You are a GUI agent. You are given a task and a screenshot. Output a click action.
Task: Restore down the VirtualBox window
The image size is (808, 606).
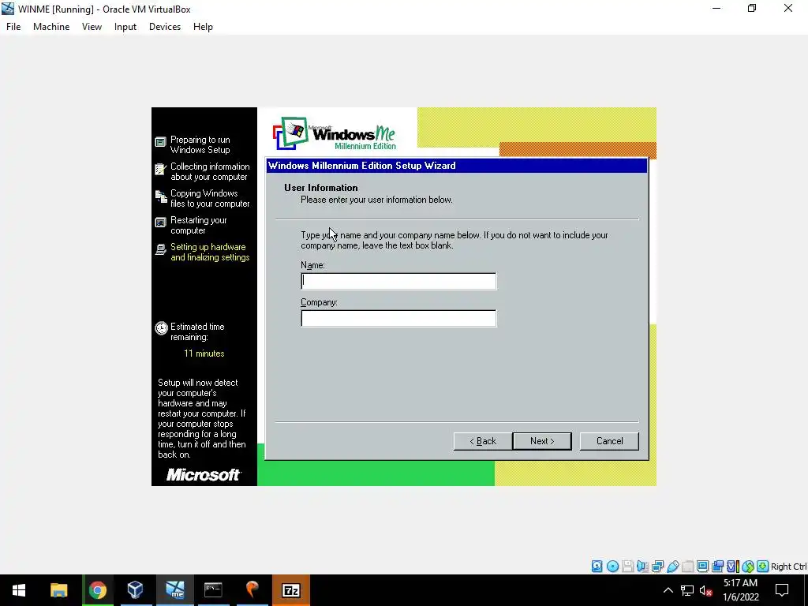point(752,9)
